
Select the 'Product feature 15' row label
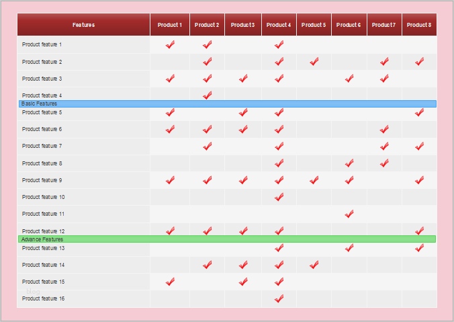click(x=43, y=282)
